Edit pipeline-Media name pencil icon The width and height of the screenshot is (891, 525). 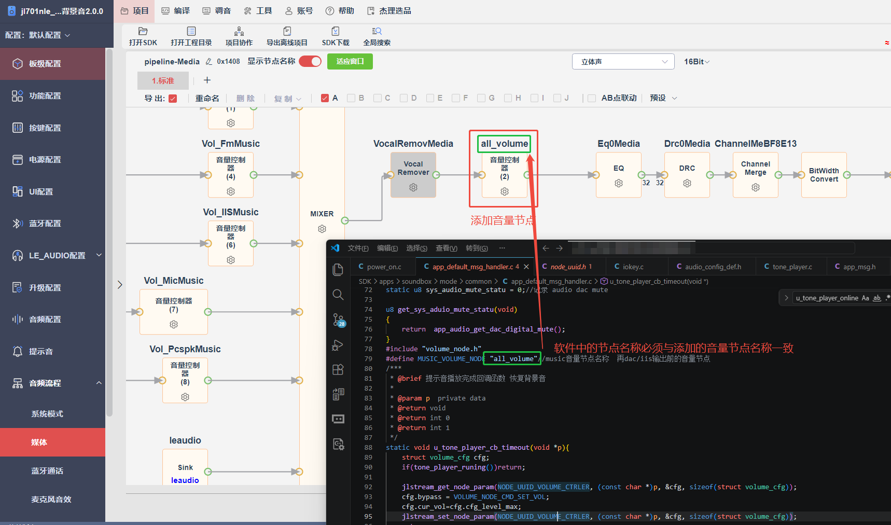tap(208, 62)
